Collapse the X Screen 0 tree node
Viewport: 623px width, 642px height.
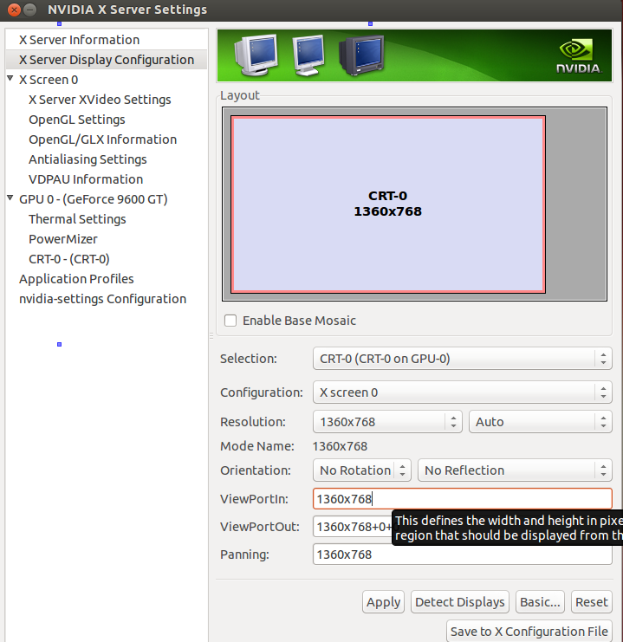coord(10,78)
